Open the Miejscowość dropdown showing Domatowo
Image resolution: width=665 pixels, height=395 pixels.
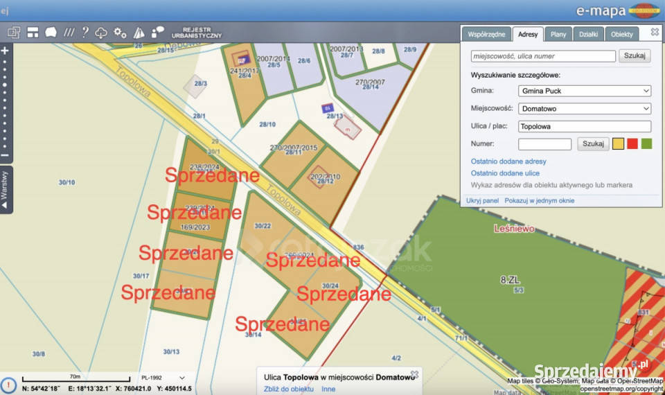pyautogui.click(x=585, y=109)
